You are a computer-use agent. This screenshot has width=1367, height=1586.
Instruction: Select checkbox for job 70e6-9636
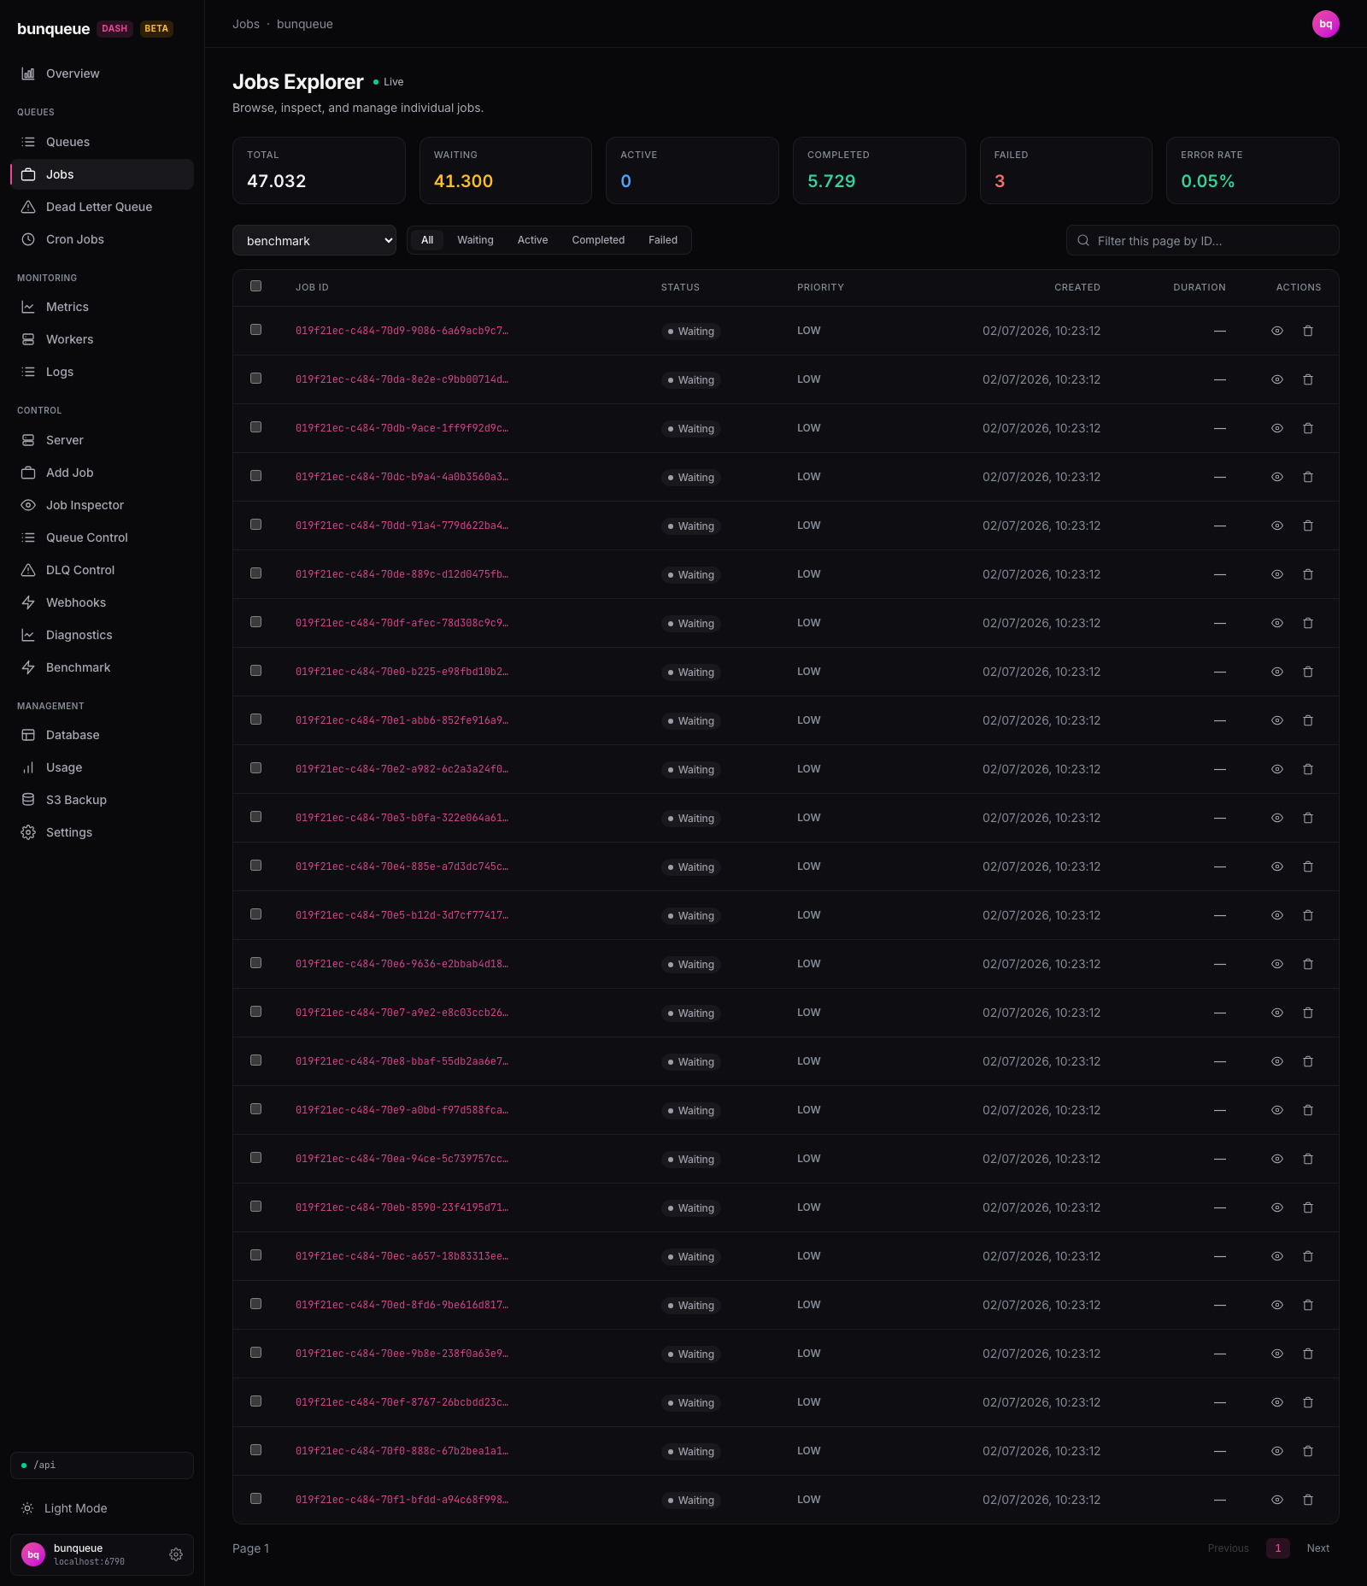click(255, 963)
